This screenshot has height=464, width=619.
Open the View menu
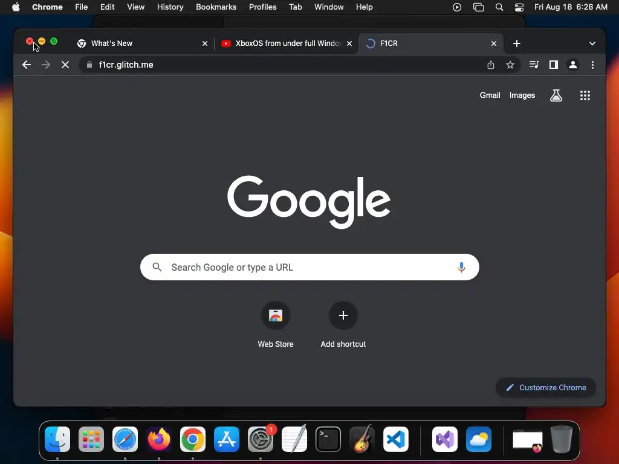[x=135, y=7]
